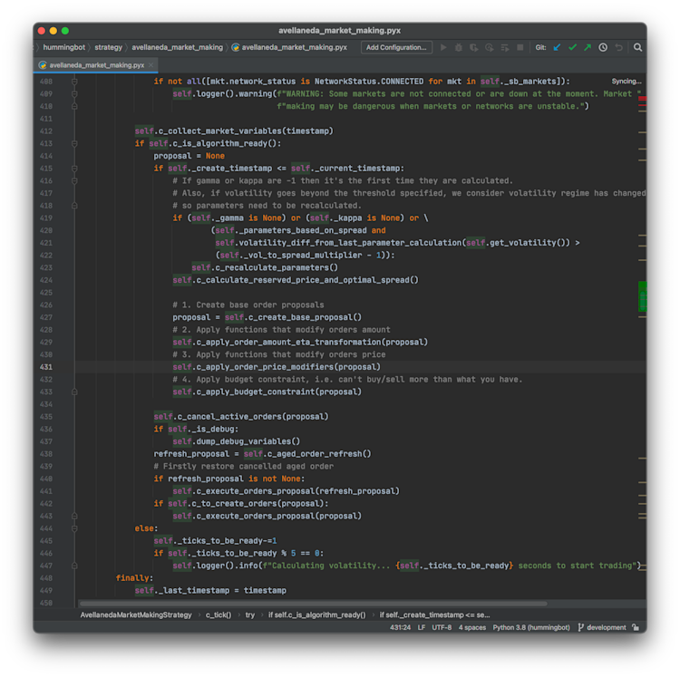Toggle the fold end marker at line 443
Screen dimensions: 680x677
(74, 517)
